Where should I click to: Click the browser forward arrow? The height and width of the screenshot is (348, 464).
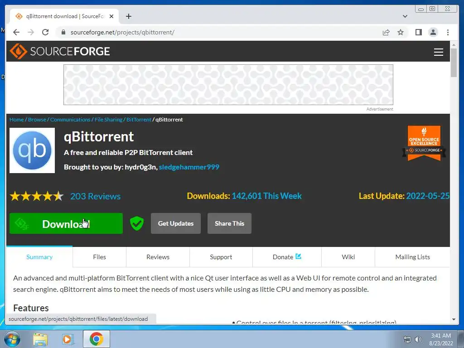31,32
